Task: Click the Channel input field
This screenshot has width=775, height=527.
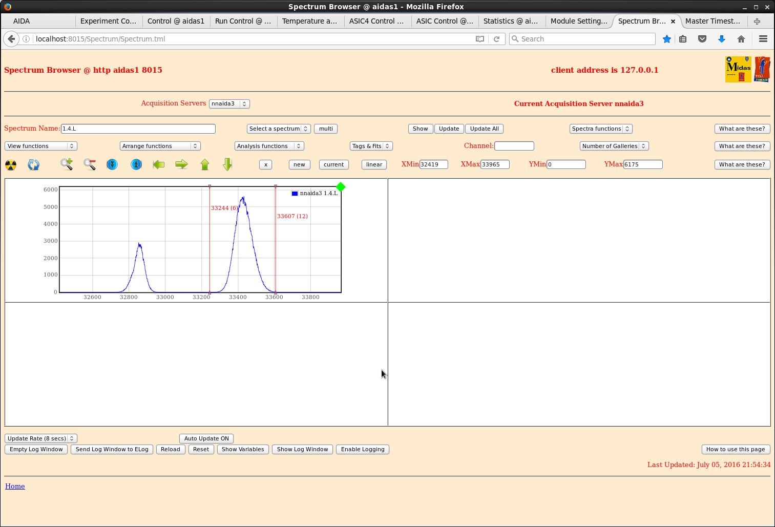Action: pyautogui.click(x=514, y=146)
